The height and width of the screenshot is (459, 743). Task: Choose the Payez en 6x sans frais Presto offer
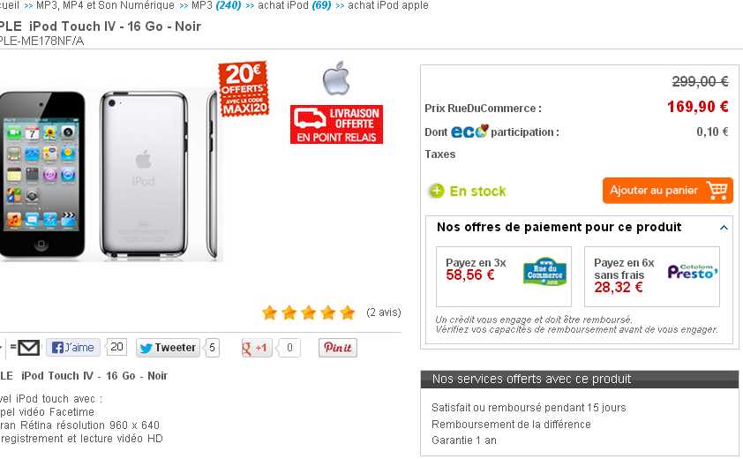[x=652, y=276]
